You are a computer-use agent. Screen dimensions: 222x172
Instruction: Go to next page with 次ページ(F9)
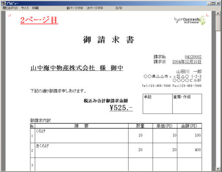pyautogui.click(x=95, y=8)
